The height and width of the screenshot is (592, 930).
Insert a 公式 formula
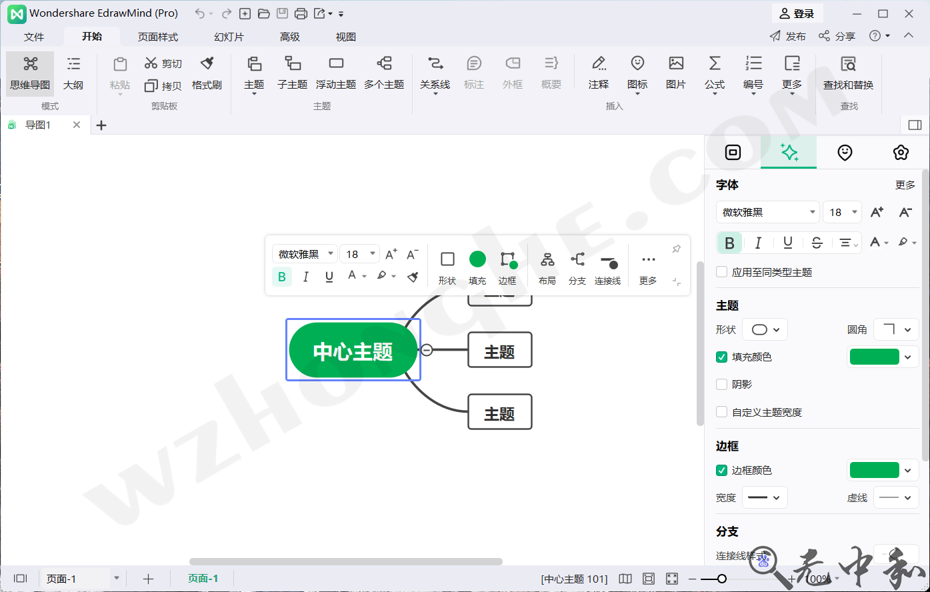715,72
